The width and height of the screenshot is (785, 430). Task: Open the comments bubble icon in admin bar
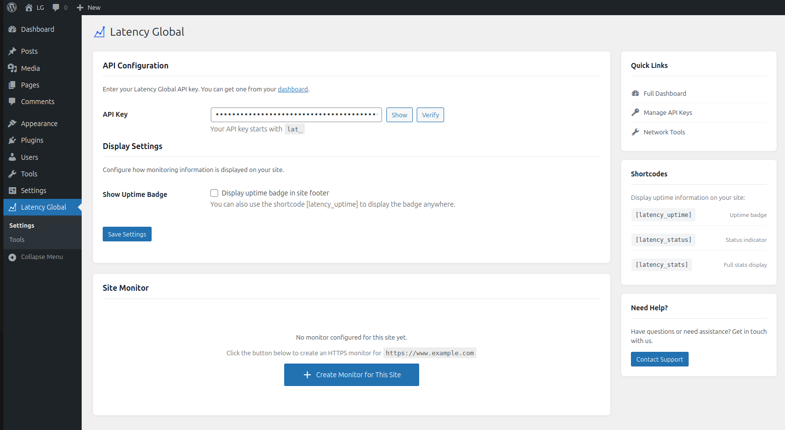[56, 7]
